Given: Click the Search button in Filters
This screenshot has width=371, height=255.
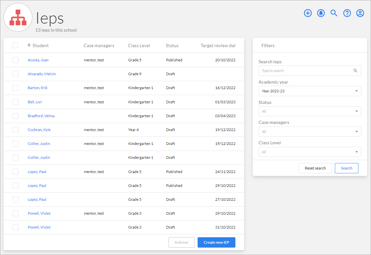Looking at the screenshot, I should [346, 168].
